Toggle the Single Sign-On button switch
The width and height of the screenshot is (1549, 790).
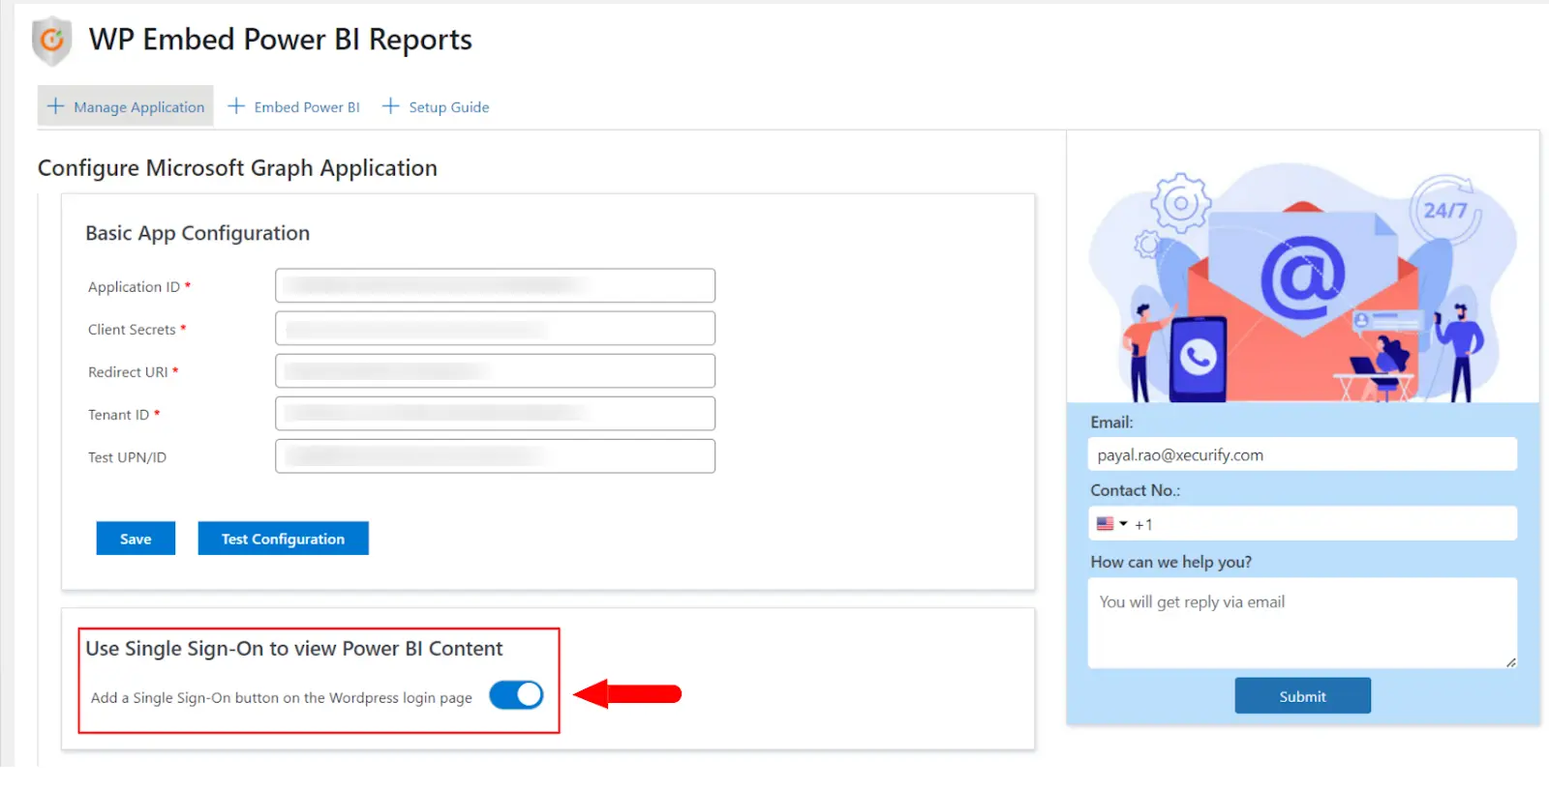pos(516,694)
